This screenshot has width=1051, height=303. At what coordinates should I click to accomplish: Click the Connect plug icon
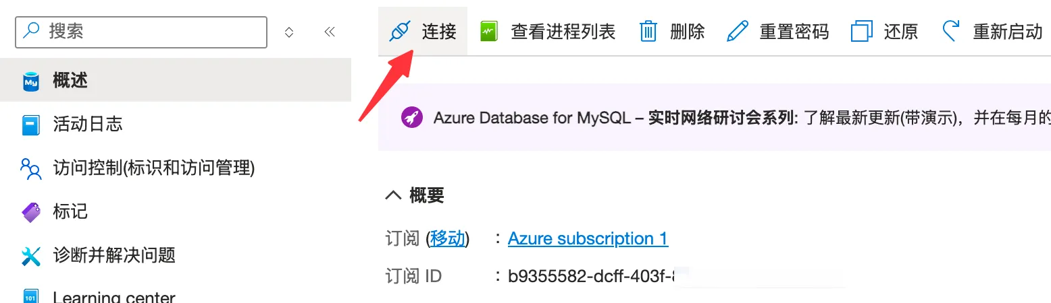click(x=401, y=31)
